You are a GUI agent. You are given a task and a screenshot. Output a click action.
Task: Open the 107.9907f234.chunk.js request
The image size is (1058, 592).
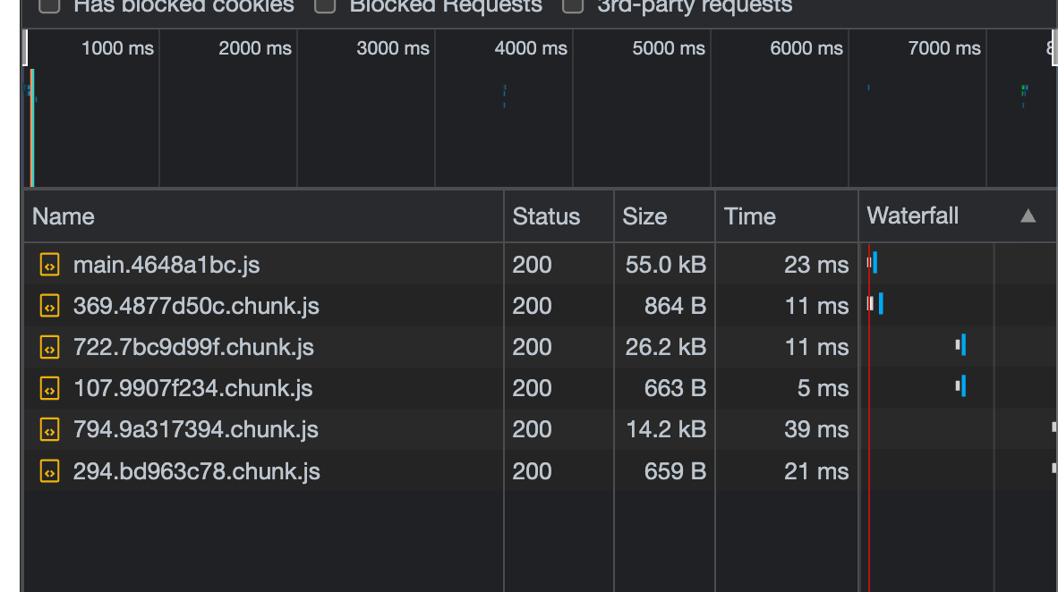pos(192,388)
